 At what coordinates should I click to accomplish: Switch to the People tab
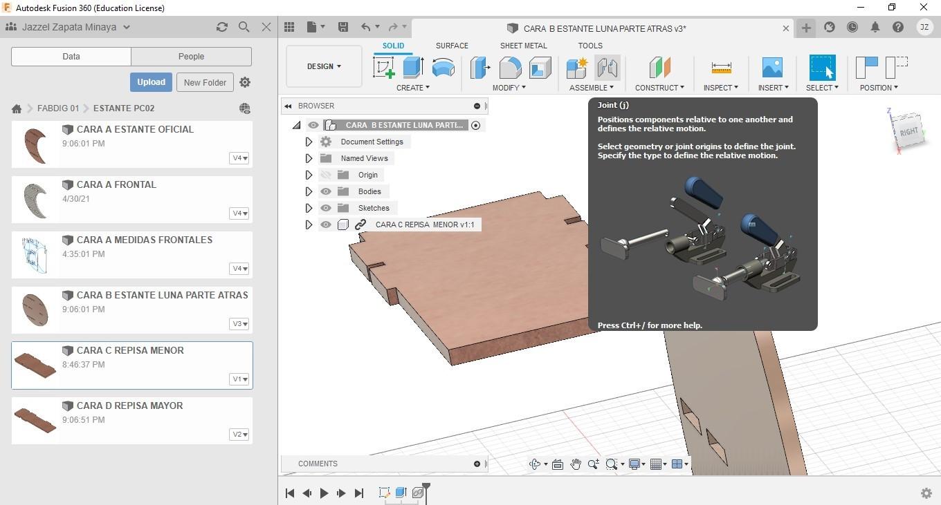click(191, 57)
